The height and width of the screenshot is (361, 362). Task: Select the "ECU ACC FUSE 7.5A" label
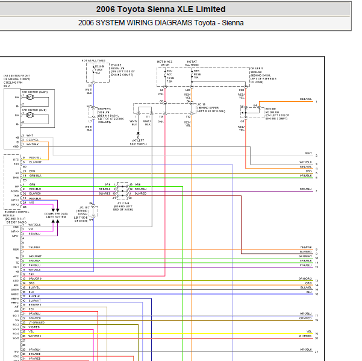pos(170,76)
